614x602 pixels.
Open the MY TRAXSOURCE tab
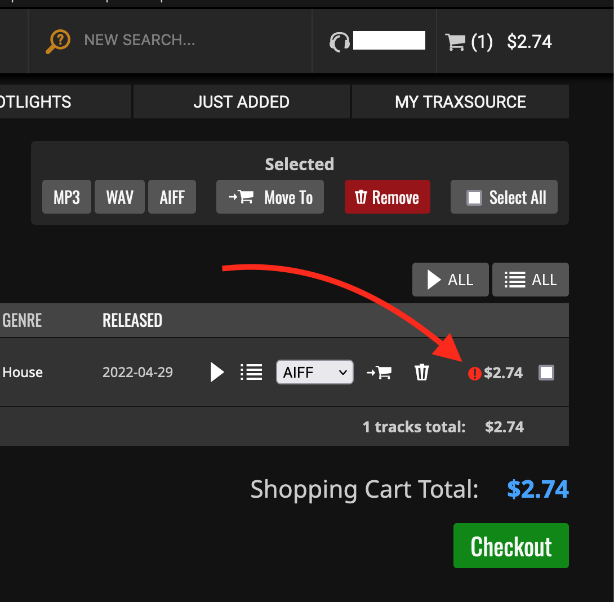tap(460, 101)
